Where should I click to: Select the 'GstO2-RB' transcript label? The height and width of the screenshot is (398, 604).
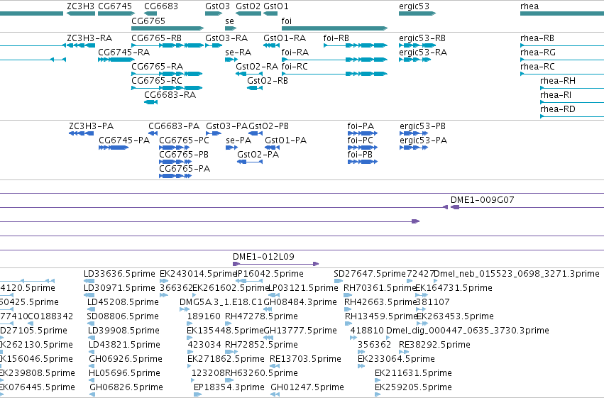pos(268,81)
